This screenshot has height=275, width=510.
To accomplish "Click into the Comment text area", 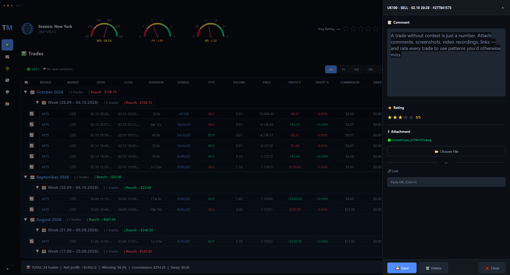I will pos(446,62).
